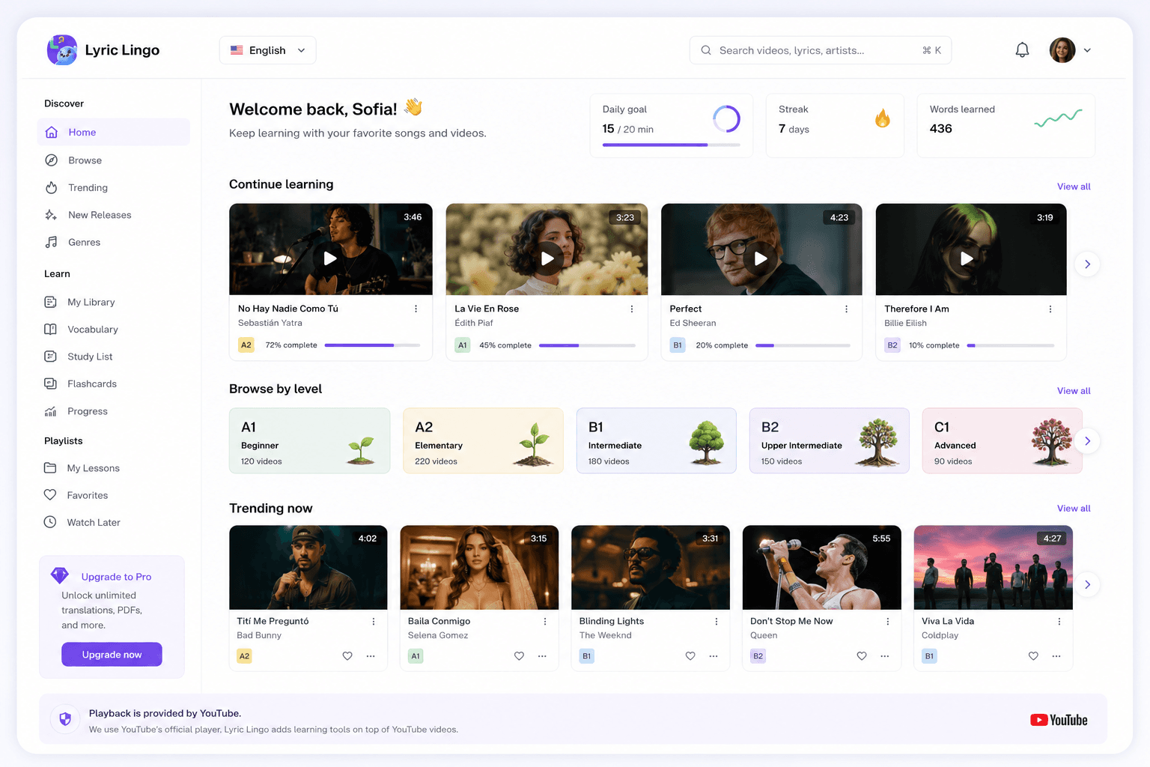Viewport: 1150px width, 767px height.
Task: Open the horizontal dots menu on Viva La Vida
Action: pyautogui.click(x=1056, y=656)
